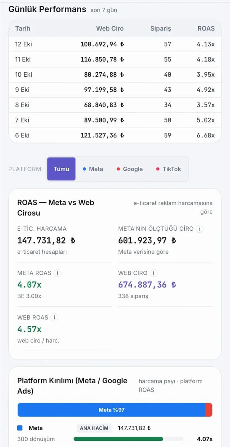This screenshot has height=447, width=230.
Task: Click the 3.57x ROAS cell
Action: click(206, 105)
